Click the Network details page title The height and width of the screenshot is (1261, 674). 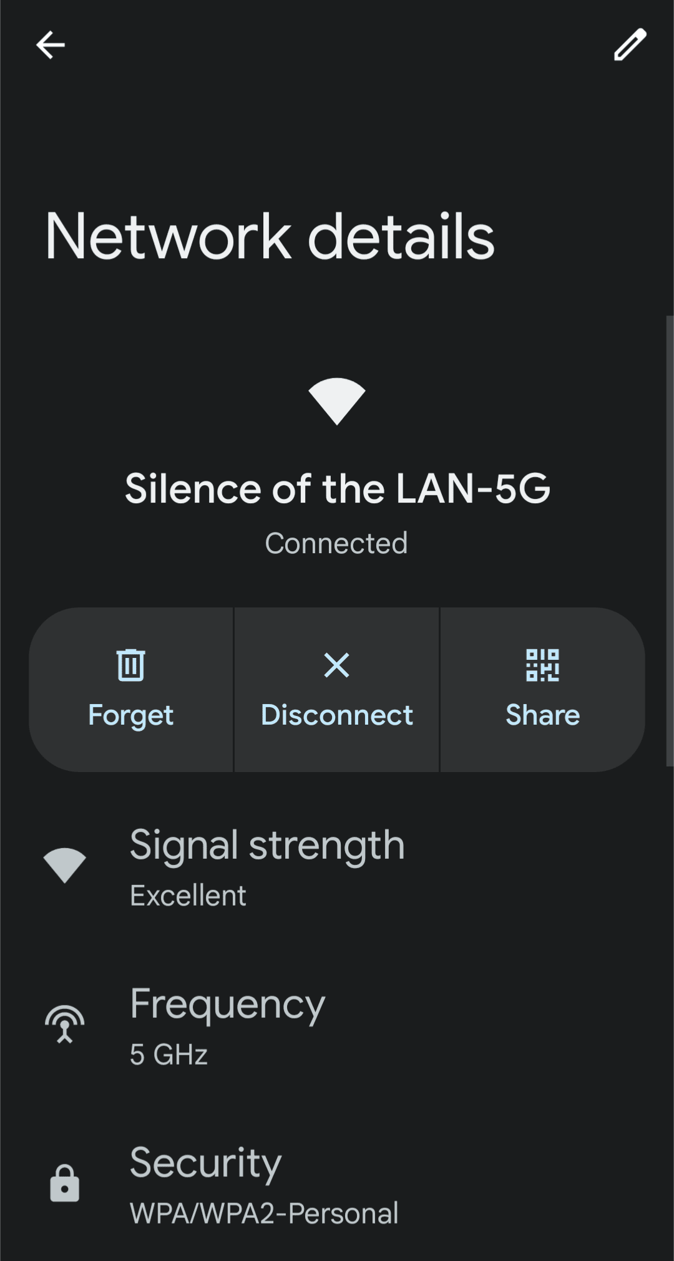[x=270, y=236]
